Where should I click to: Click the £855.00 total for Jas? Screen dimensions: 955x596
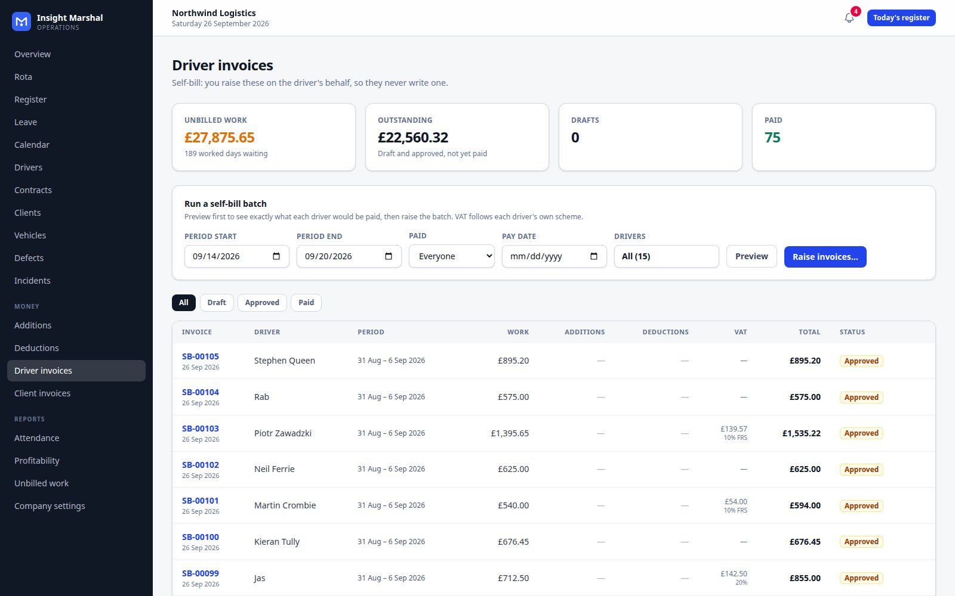805,578
